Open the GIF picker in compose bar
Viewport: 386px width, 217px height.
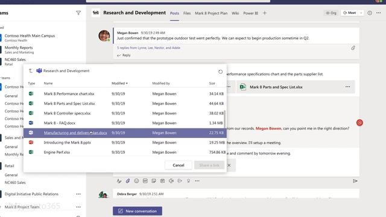(145, 181)
